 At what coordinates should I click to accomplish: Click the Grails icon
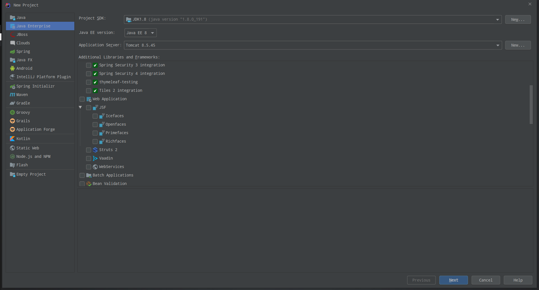pos(12,121)
